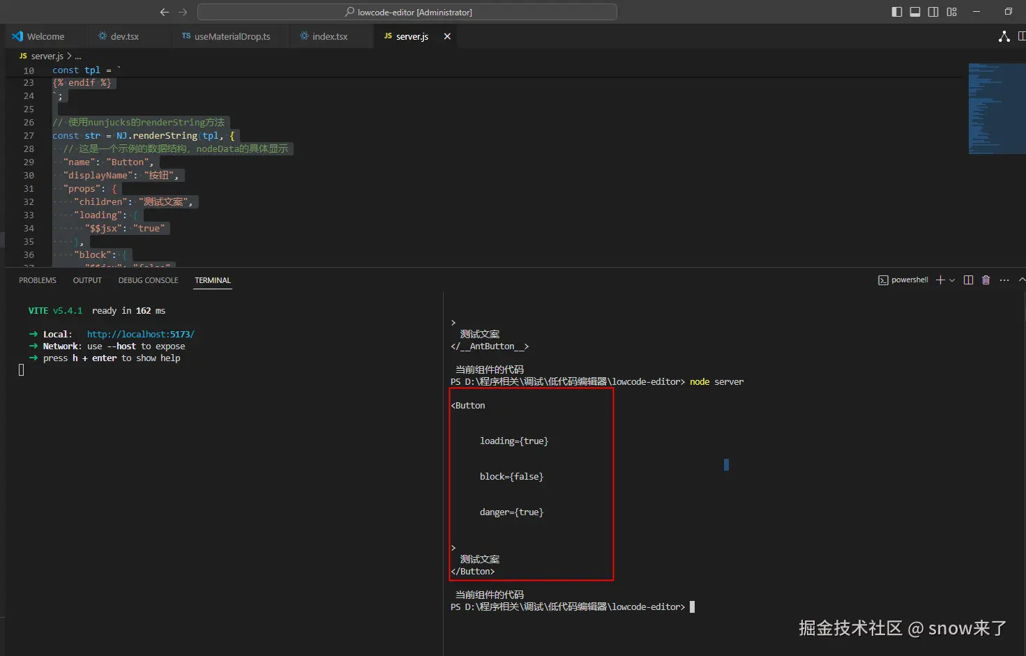Screen dimensions: 1026x656
Task: Click line number 27 in the gutter
Action: [29, 136]
